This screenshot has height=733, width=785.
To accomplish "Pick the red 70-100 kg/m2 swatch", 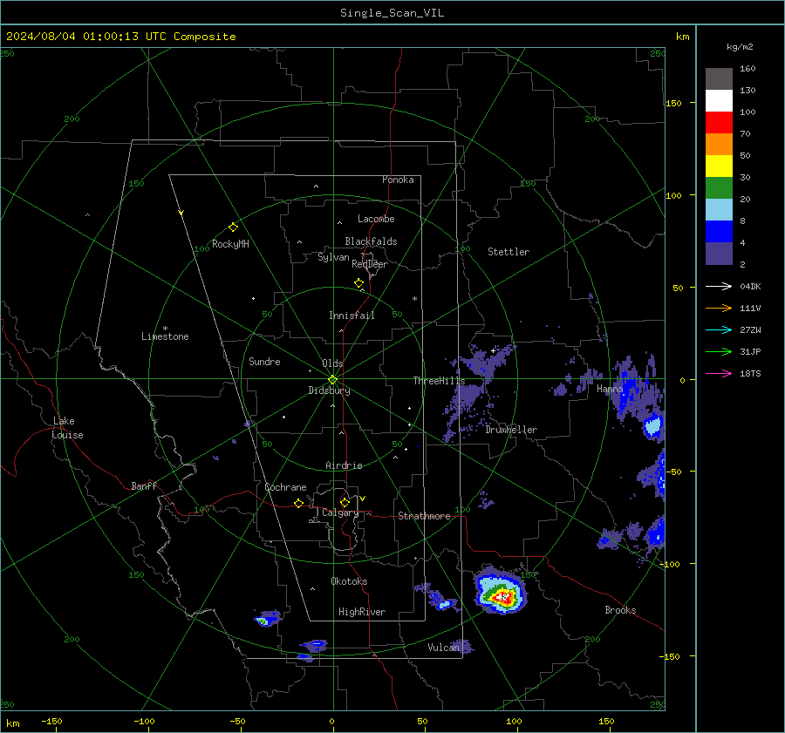I will (719, 123).
